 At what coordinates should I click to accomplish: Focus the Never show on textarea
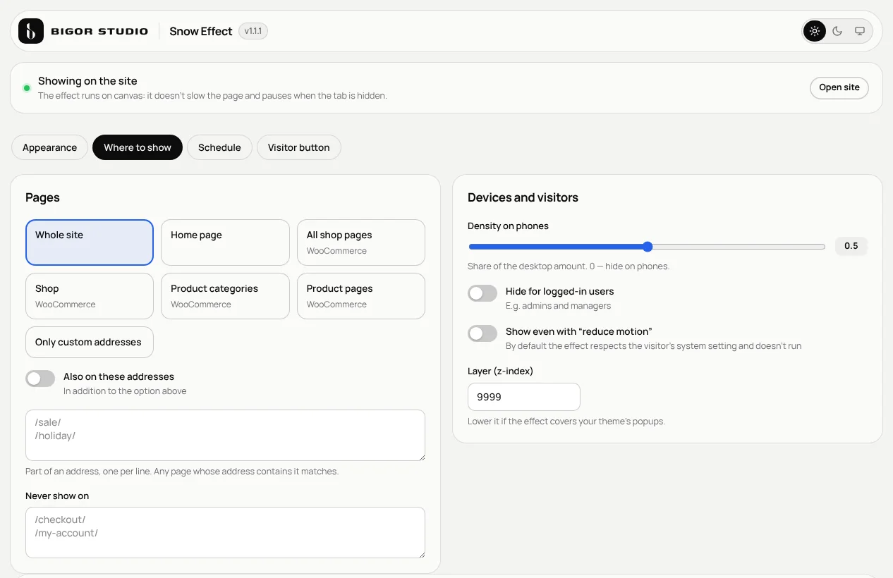coord(225,532)
